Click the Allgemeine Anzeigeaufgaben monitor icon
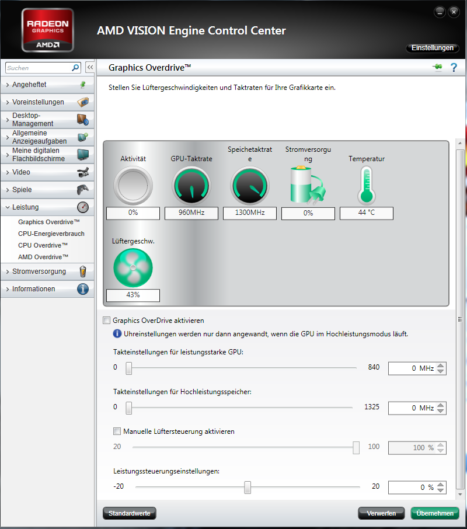 83,137
